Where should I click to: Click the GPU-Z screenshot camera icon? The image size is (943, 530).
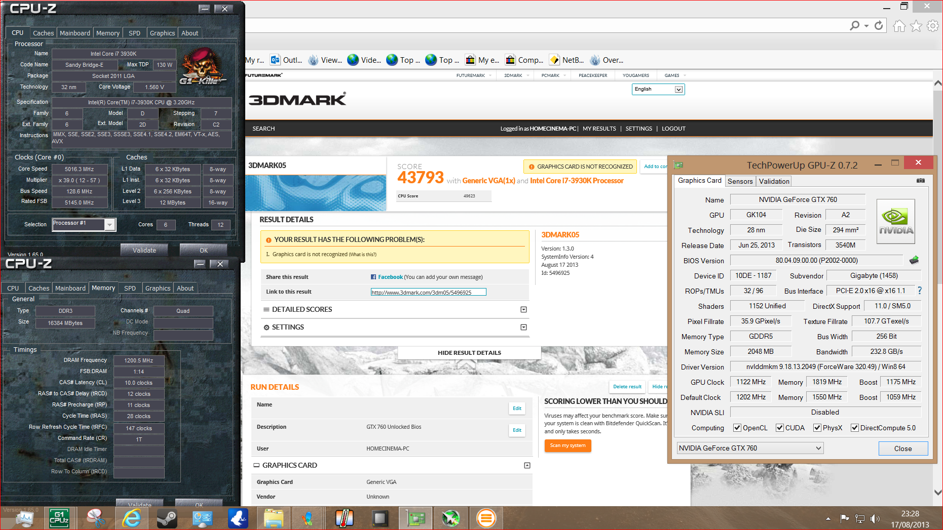point(921,181)
